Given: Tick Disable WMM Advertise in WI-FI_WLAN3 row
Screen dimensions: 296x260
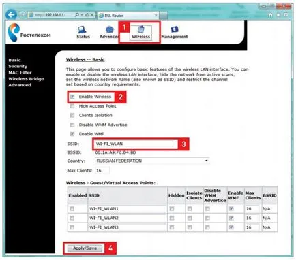Looking at the screenshot, I should (207, 227).
